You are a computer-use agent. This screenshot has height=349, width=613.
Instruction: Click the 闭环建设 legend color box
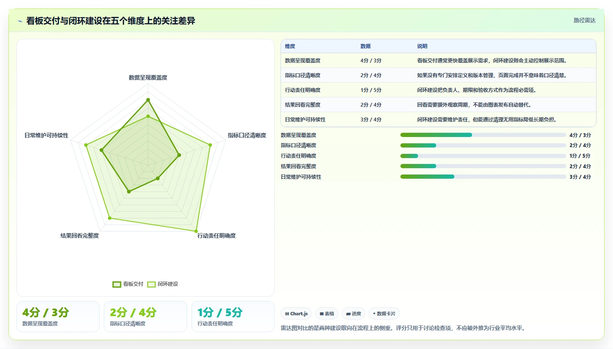click(151, 284)
